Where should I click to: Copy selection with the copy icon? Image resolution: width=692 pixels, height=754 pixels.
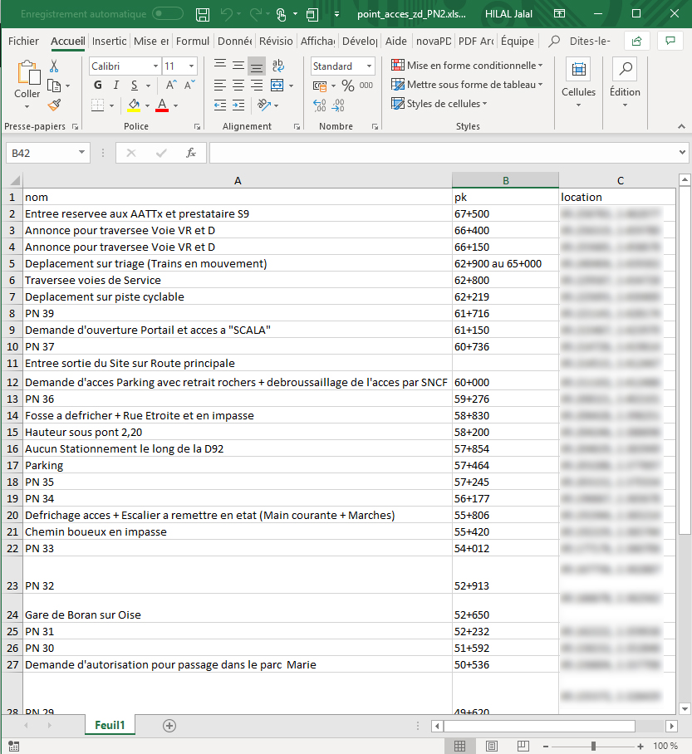(54, 86)
